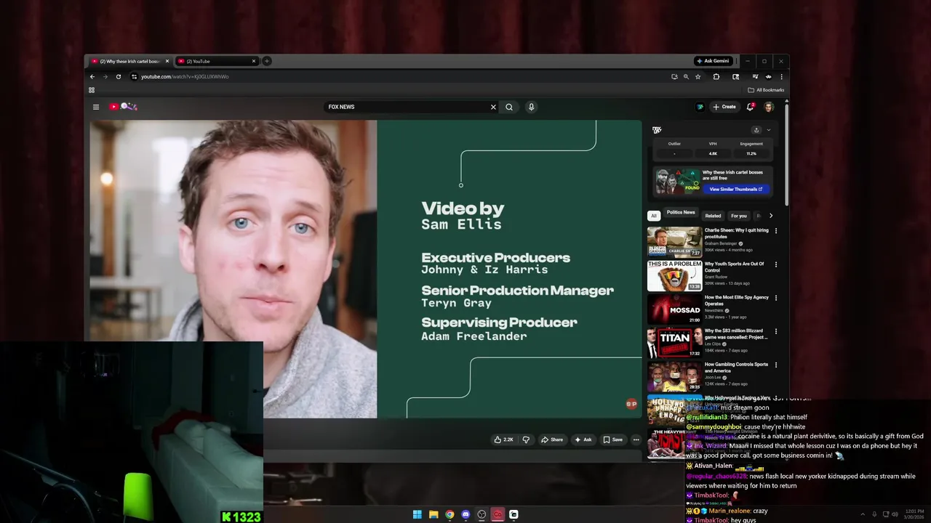Open more actions three dots beside Save

pos(636,439)
